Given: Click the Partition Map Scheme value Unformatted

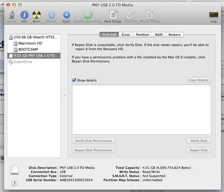Looking at the screenshot, I should coord(152,180).
